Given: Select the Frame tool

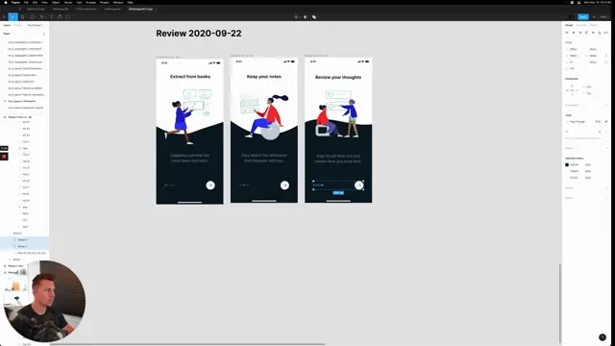Looking at the screenshot, I should (x=23, y=17).
